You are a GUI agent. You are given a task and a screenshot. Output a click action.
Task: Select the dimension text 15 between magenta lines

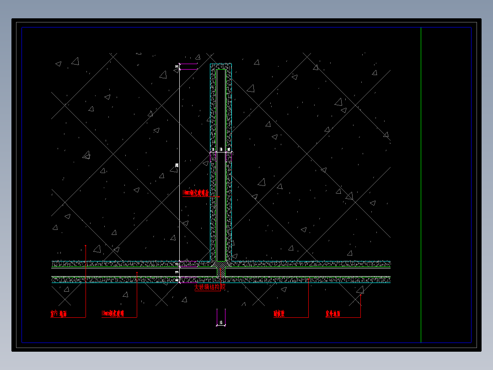pyautogui.click(x=221, y=322)
